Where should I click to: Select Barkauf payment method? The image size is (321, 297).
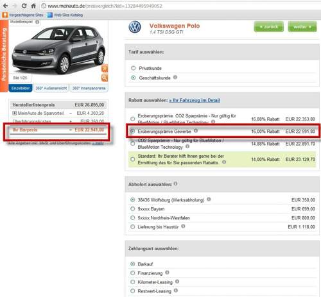click(133, 264)
